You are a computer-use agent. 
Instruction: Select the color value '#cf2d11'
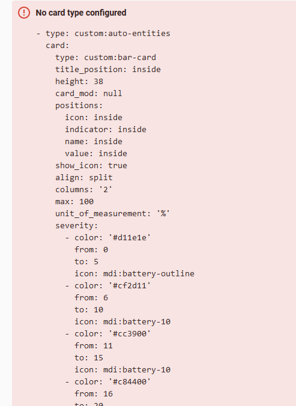coord(129,286)
